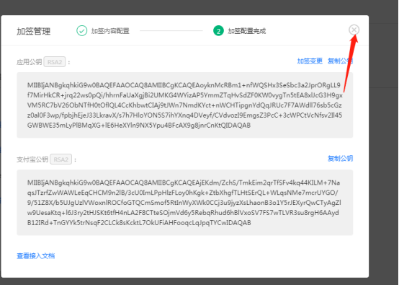The image size is (399, 285).
Task: Select the 加签内容配置 step label
Action: [x=110, y=31]
